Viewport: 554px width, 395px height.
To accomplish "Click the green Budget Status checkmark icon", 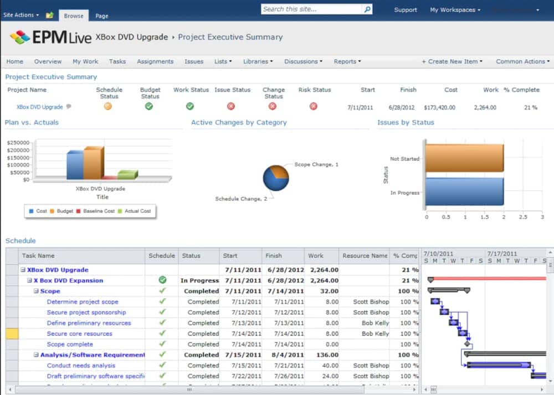I will coord(149,106).
